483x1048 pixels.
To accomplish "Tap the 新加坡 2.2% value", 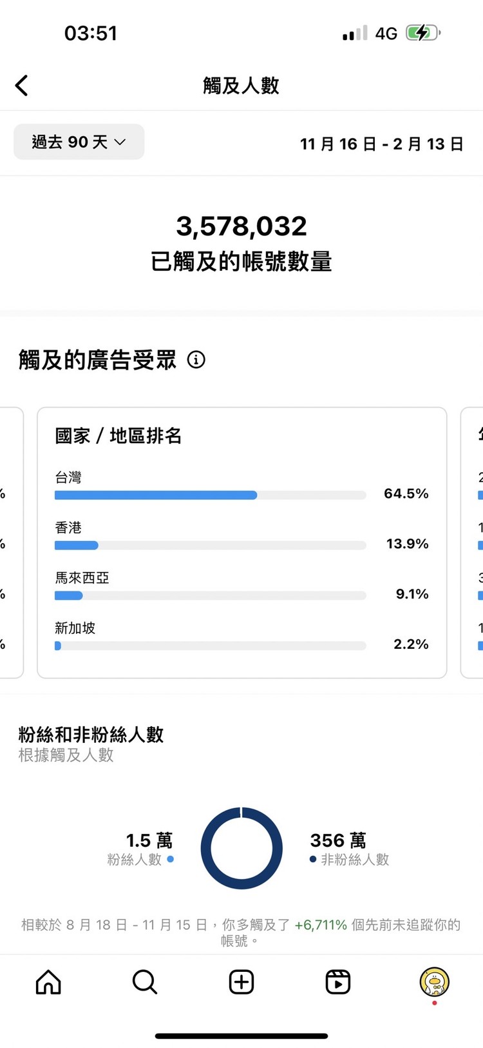I will [411, 644].
